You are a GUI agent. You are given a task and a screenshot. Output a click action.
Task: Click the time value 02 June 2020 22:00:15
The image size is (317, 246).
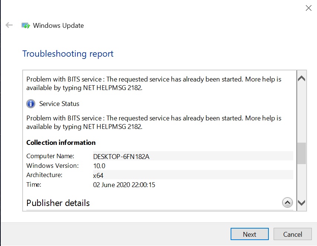[124, 184]
